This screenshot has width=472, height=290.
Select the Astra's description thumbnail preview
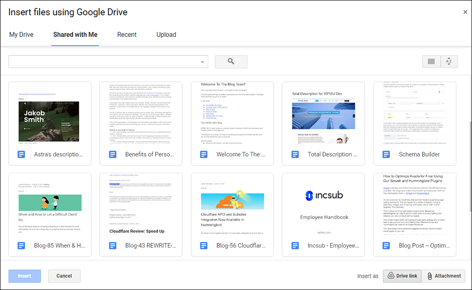point(50,113)
